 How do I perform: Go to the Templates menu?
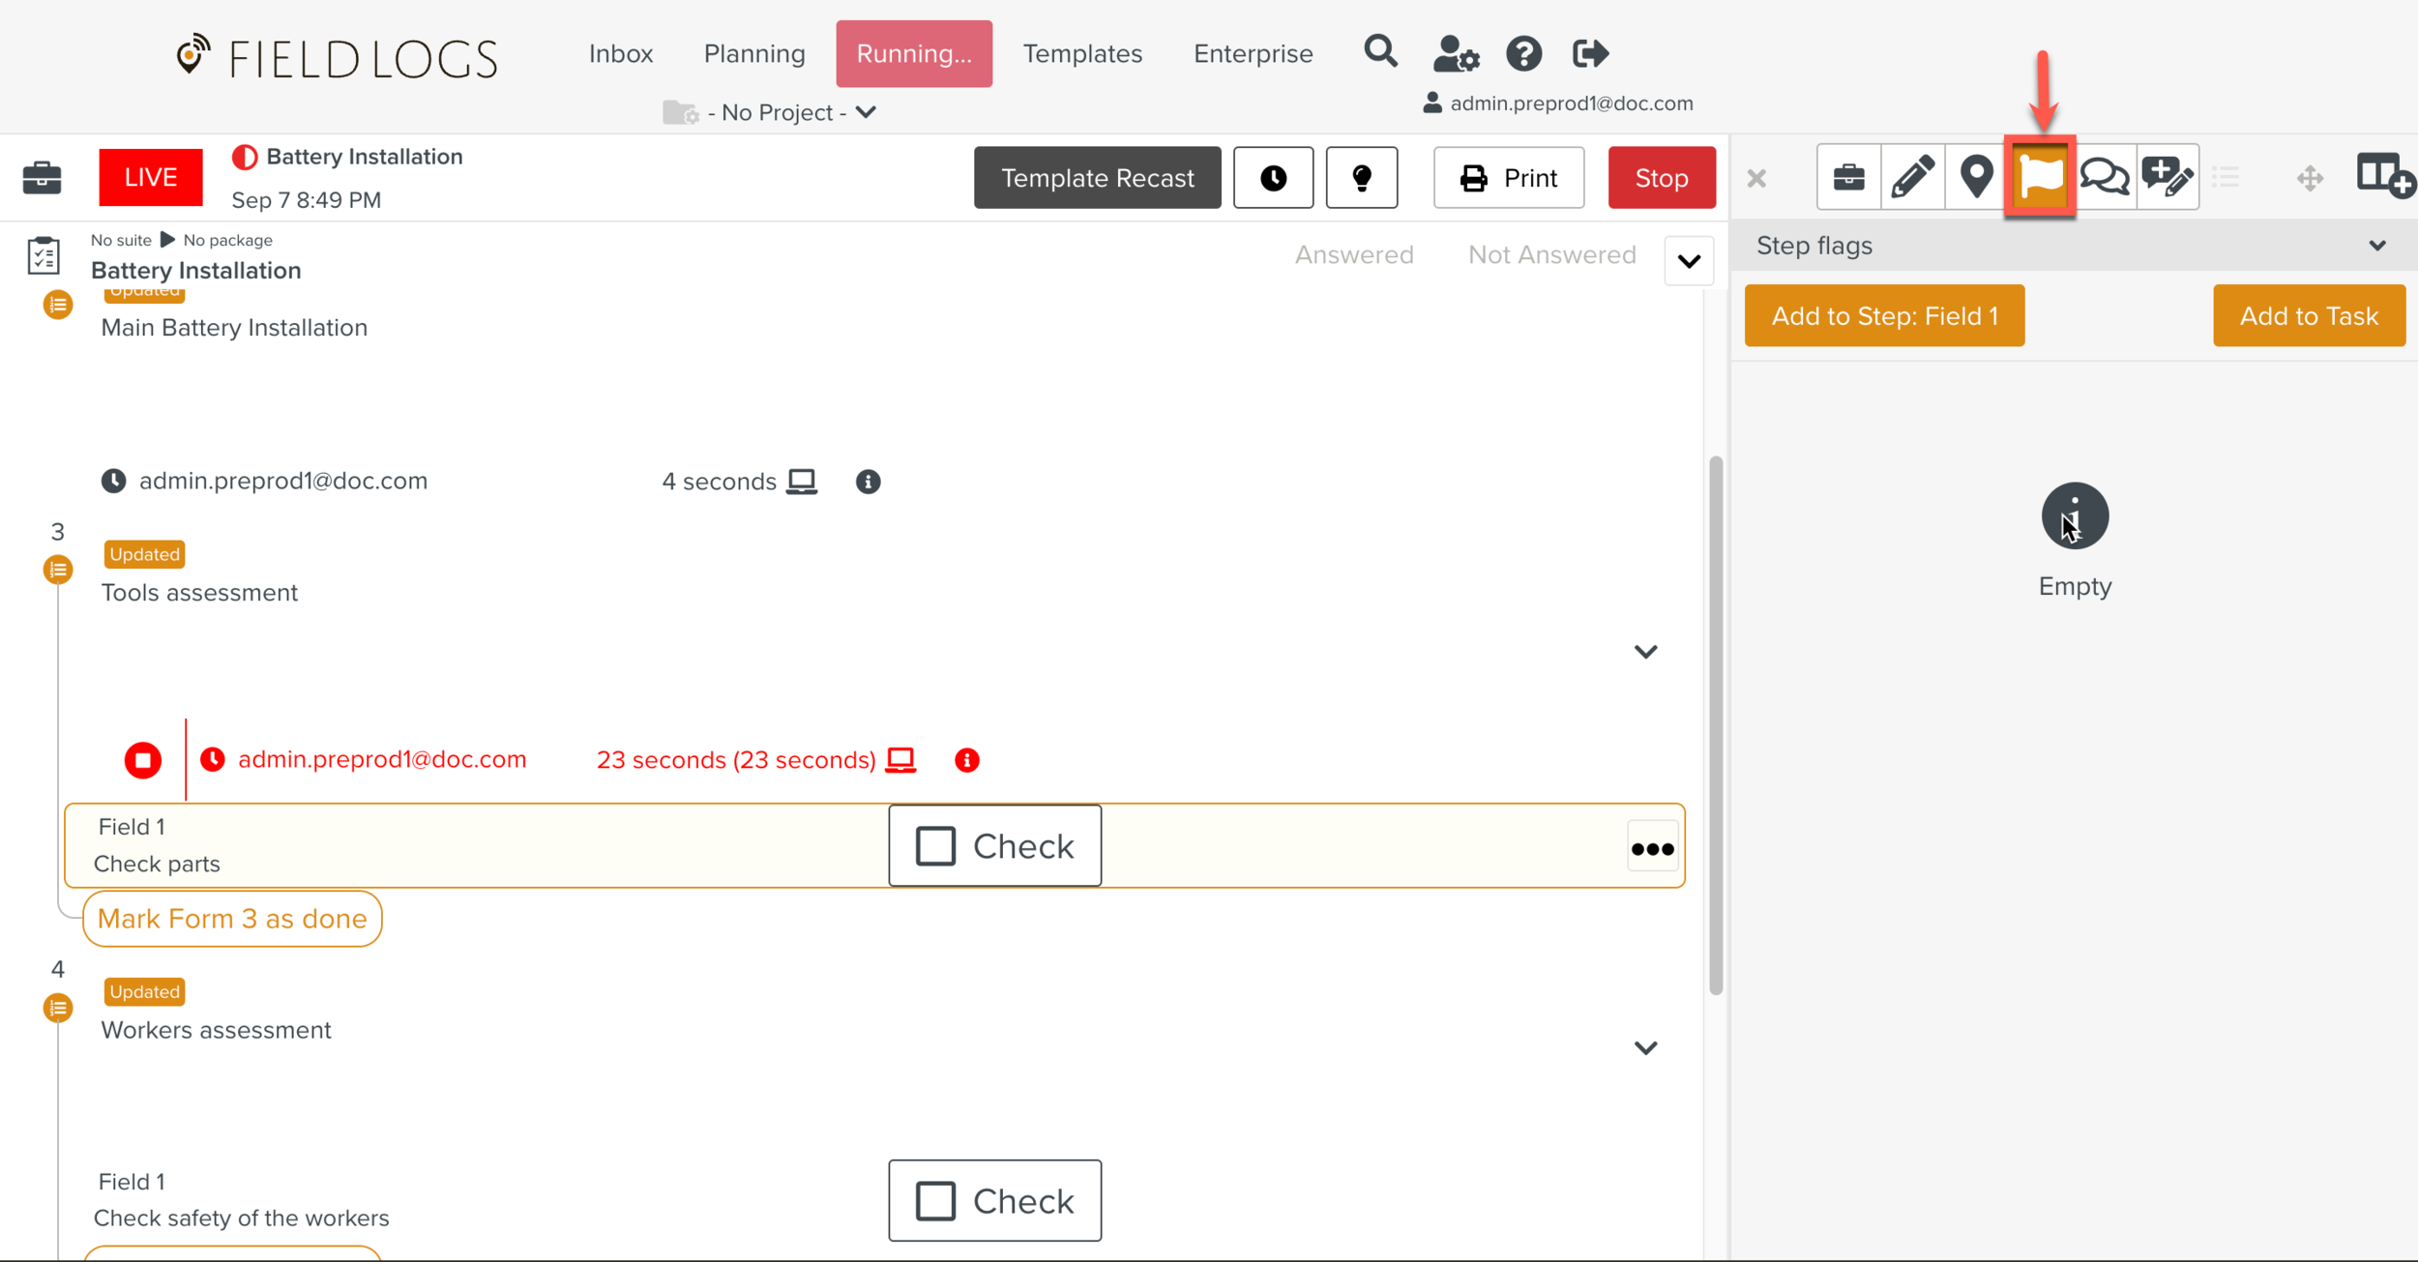[x=1082, y=53]
